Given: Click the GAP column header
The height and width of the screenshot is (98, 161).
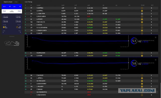Looking at the screenshot, I should click(x=63, y=5).
